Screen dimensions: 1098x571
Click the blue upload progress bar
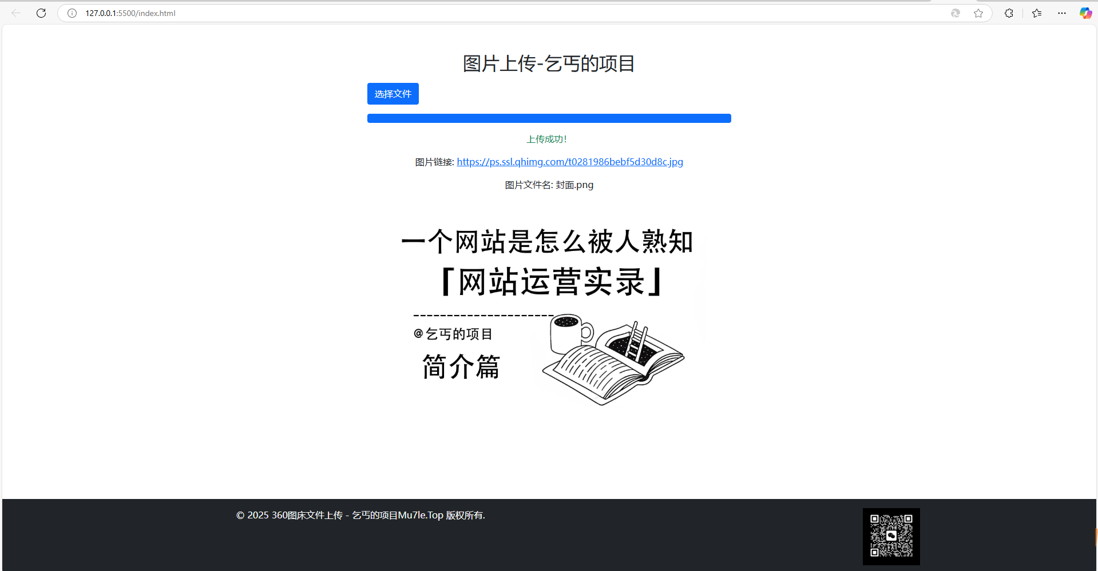click(549, 118)
